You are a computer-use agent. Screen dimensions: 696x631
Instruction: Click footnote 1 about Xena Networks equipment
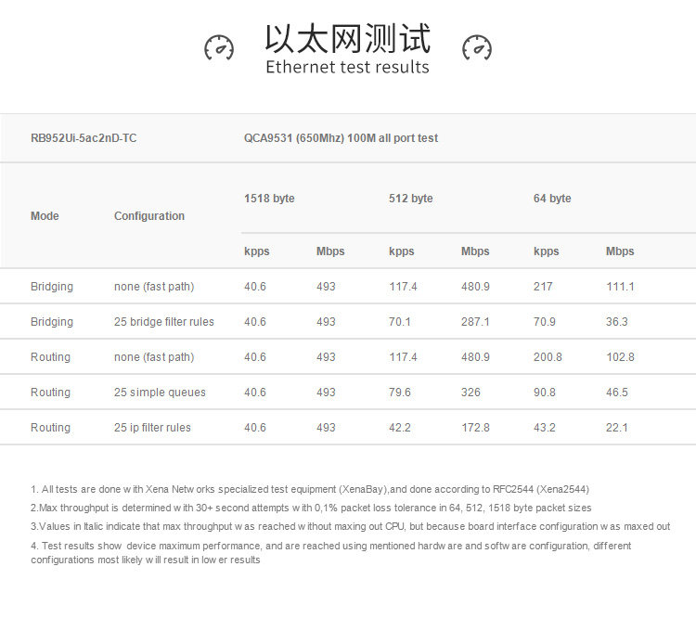pos(310,489)
